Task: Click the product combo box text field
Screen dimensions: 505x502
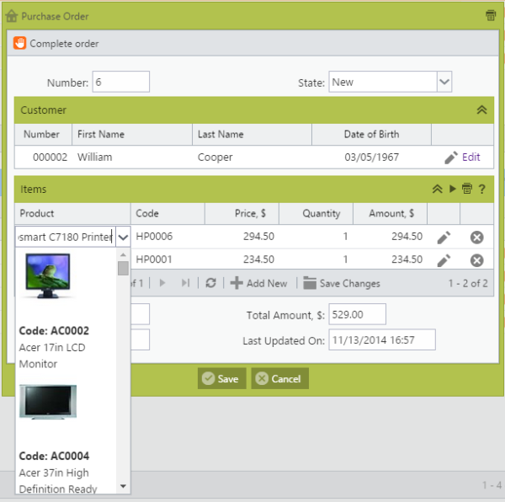Action: (x=66, y=237)
